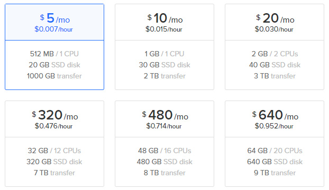Click the $0.030/hour rate label
Image resolution: width=329 pixels, height=190 pixels.
tap(274, 29)
